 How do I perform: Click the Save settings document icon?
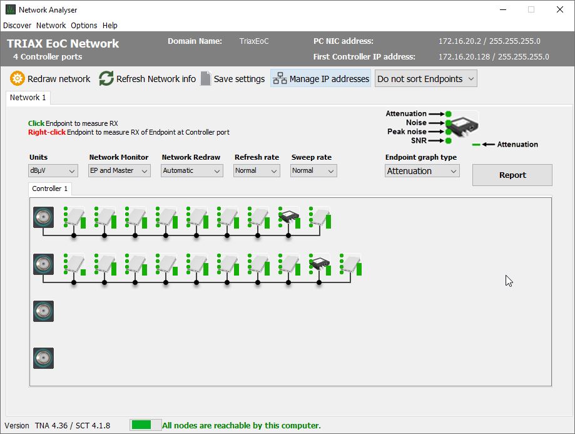(206, 78)
